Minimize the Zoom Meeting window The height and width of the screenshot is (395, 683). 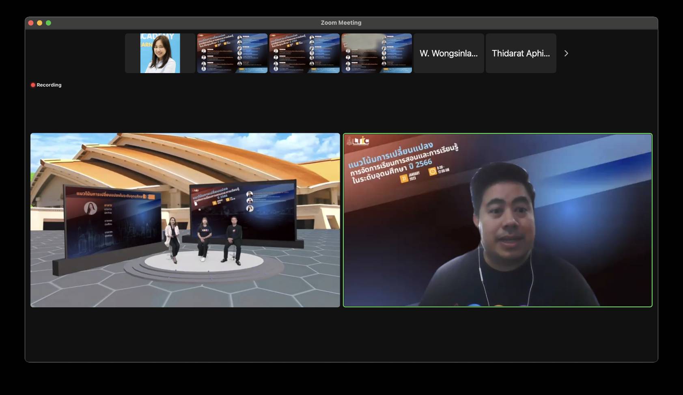(x=40, y=23)
